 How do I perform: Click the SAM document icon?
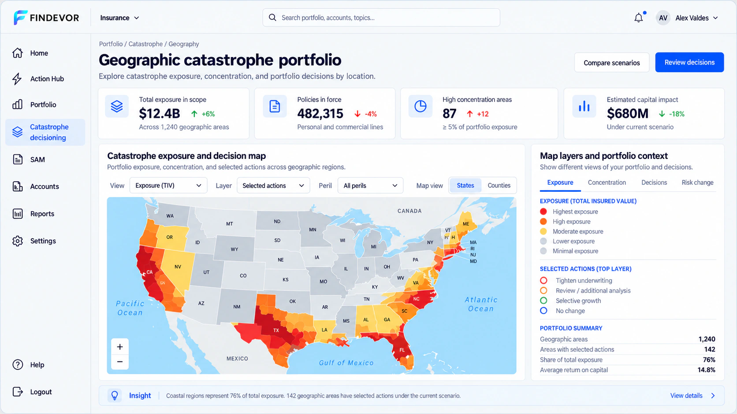[18, 159]
